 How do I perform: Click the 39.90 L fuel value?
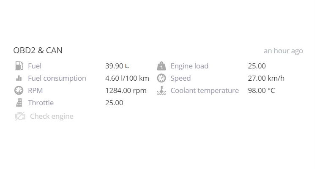coord(117,66)
